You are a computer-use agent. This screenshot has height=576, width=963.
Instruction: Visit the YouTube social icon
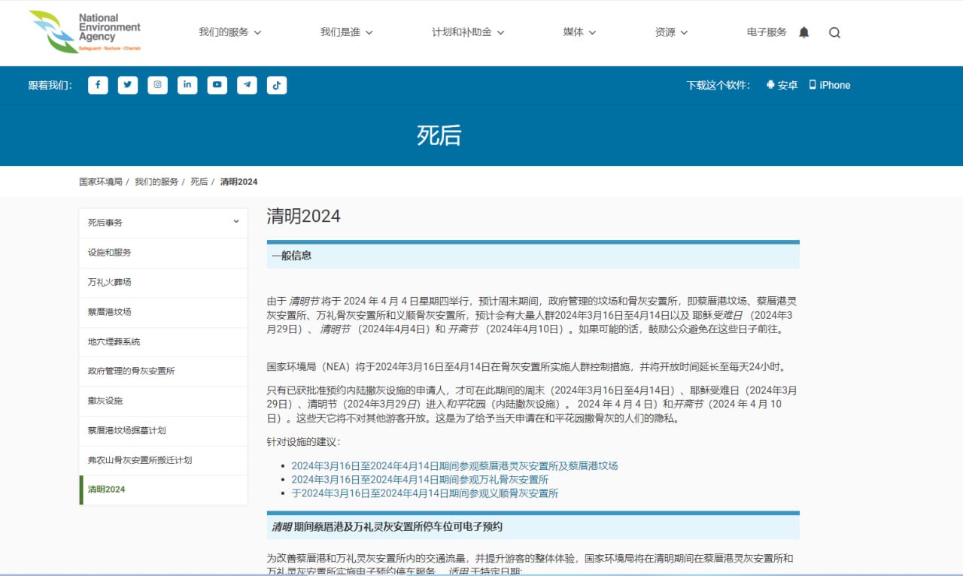(217, 85)
